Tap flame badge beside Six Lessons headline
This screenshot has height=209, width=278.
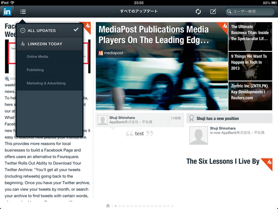click(x=268, y=163)
